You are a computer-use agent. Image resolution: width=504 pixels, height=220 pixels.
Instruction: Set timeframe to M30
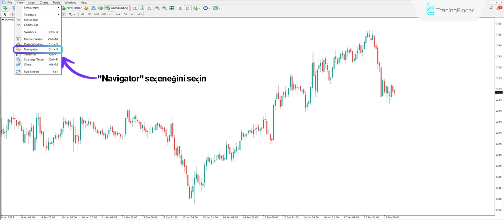[104, 14]
